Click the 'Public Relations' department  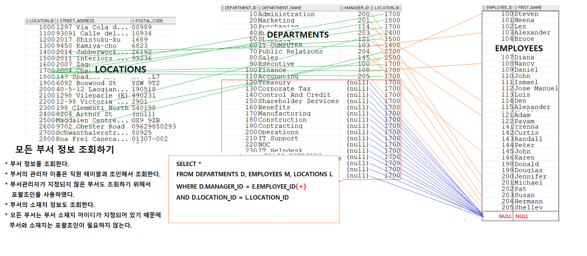(x=290, y=52)
